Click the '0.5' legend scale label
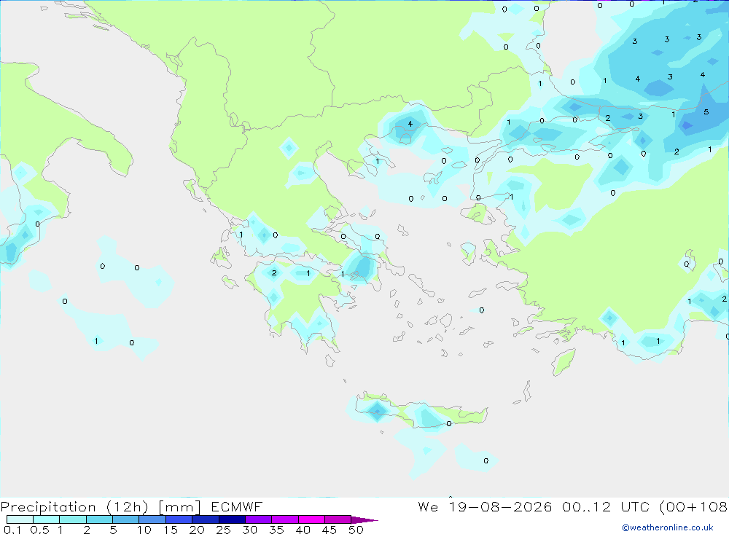Screen dimensions: 729x534 pos(39,530)
